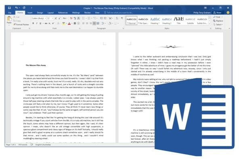Undo the last action
Image resolution: width=239 pixels, height=159 pixels.
pyautogui.click(x=16, y=8)
